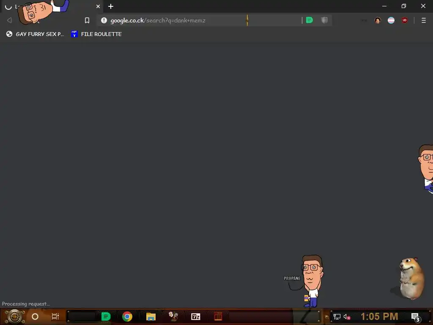Expand the hidden system tray icons
The height and width of the screenshot is (325, 433).
point(327,317)
